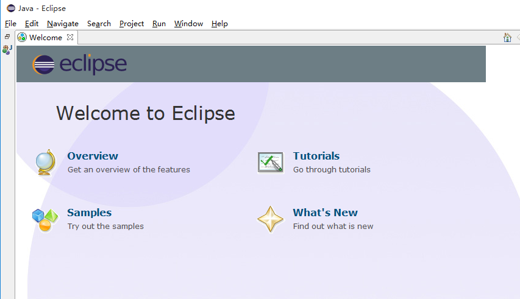
Task: Close the Welcome tab
Action: pos(70,37)
